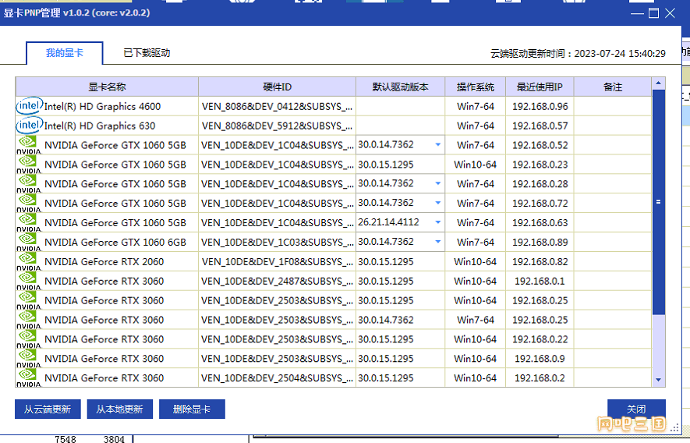Click hardware ID VEN_10DE&DEV_2504&SUBSYS_...
Viewport: 690px width, 443px height.
click(x=277, y=377)
